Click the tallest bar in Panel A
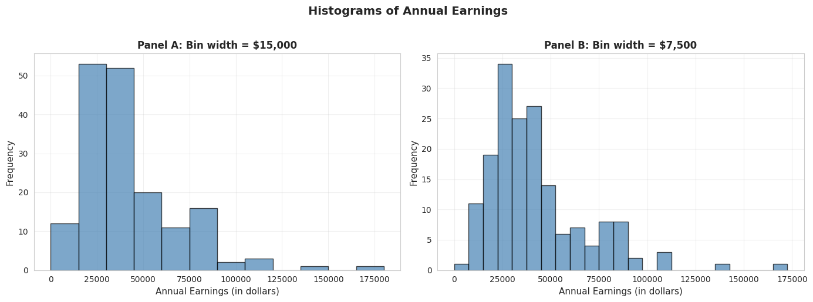The height and width of the screenshot is (302, 813). click(x=92, y=167)
